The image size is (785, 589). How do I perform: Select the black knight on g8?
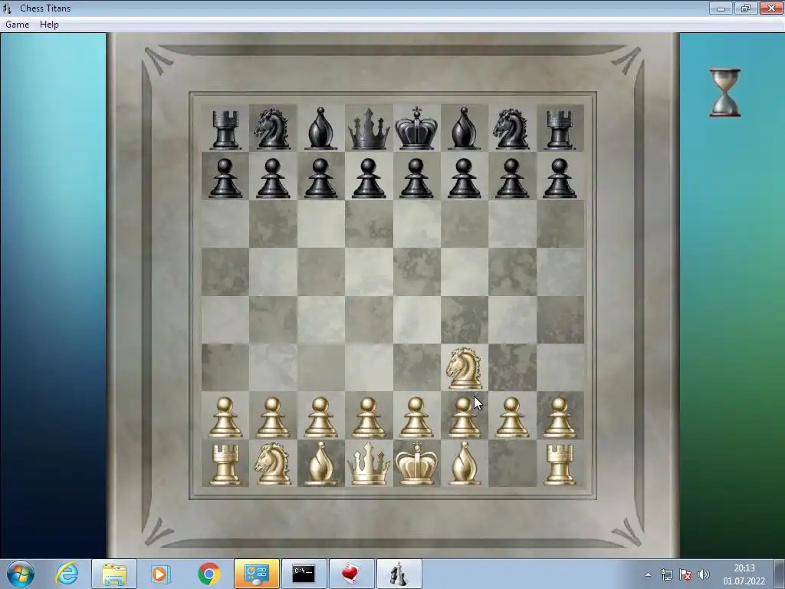pyautogui.click(x=511, y=129)
